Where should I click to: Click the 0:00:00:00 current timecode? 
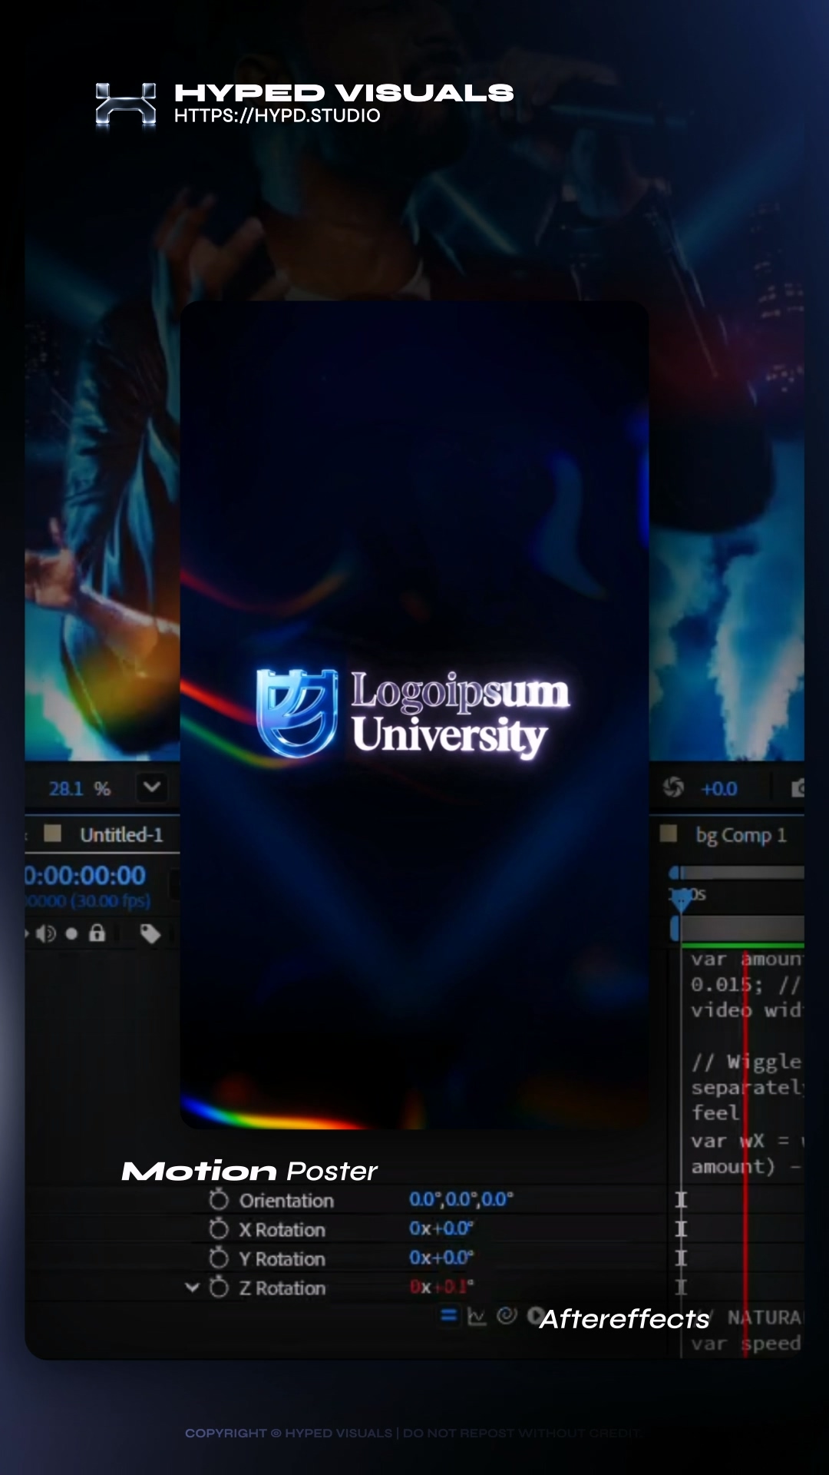point(85,876)
